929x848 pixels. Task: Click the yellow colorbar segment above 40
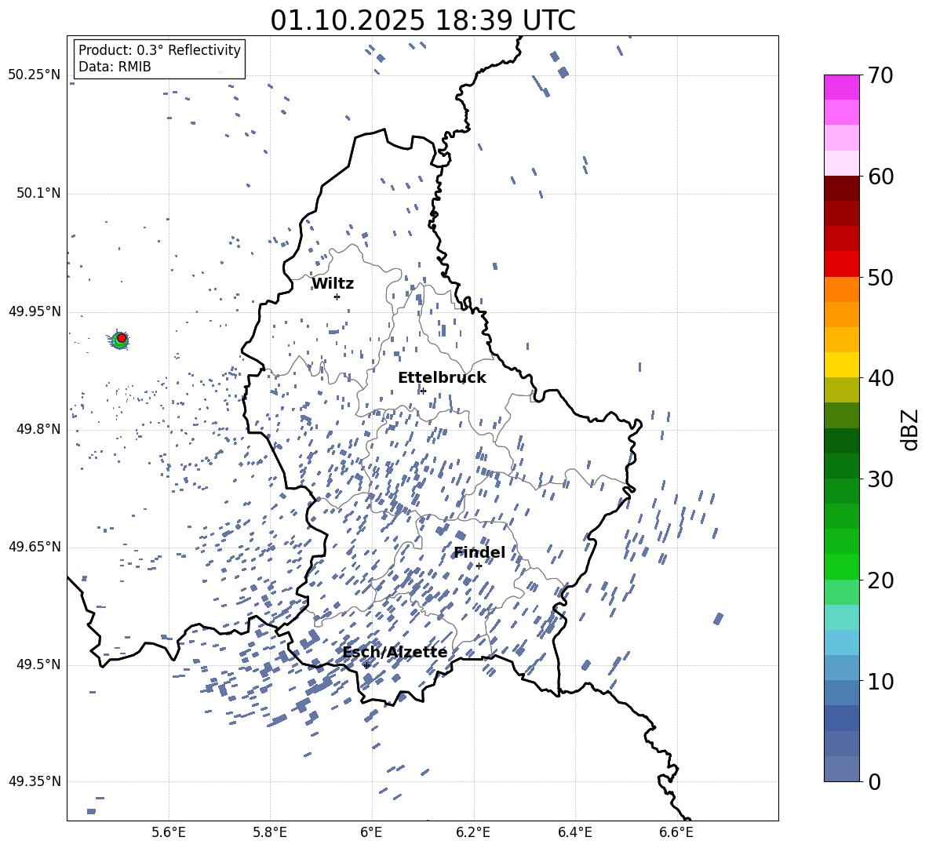pos(841,365)
